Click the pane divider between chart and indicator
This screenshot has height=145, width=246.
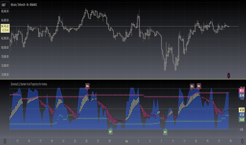pos(123,79)
